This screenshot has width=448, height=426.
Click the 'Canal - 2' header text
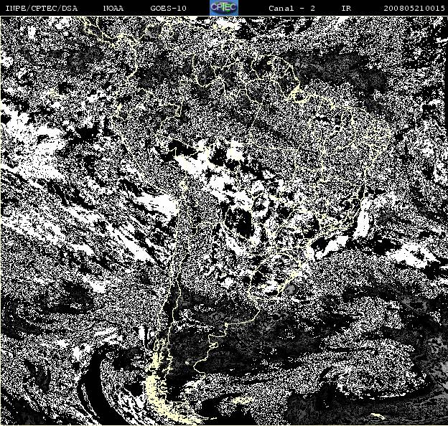[291, 8]
